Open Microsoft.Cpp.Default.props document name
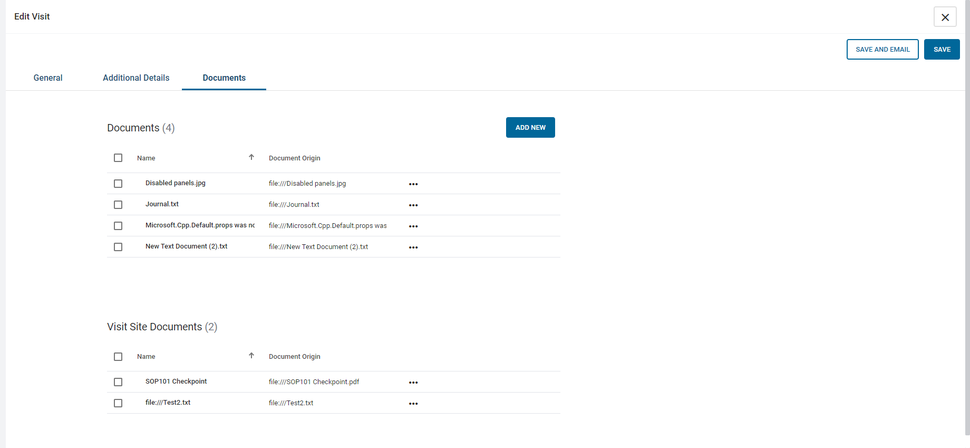Viewport: 970px width, 448px height. pyautogui.click(x=200, y=225)
